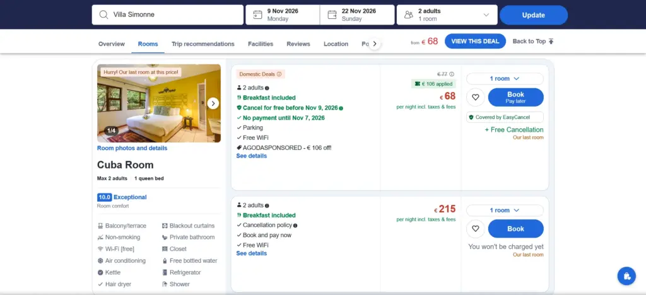Click the 10.0 Exceptional rating
The width and height of the screenshot is (646, 295).
point(122,197)
